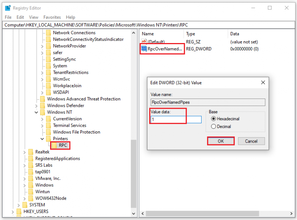The image size is (297, 220).
Task: Click the Value name field RpcOverNamedPipes
Action: click(208, 102)
